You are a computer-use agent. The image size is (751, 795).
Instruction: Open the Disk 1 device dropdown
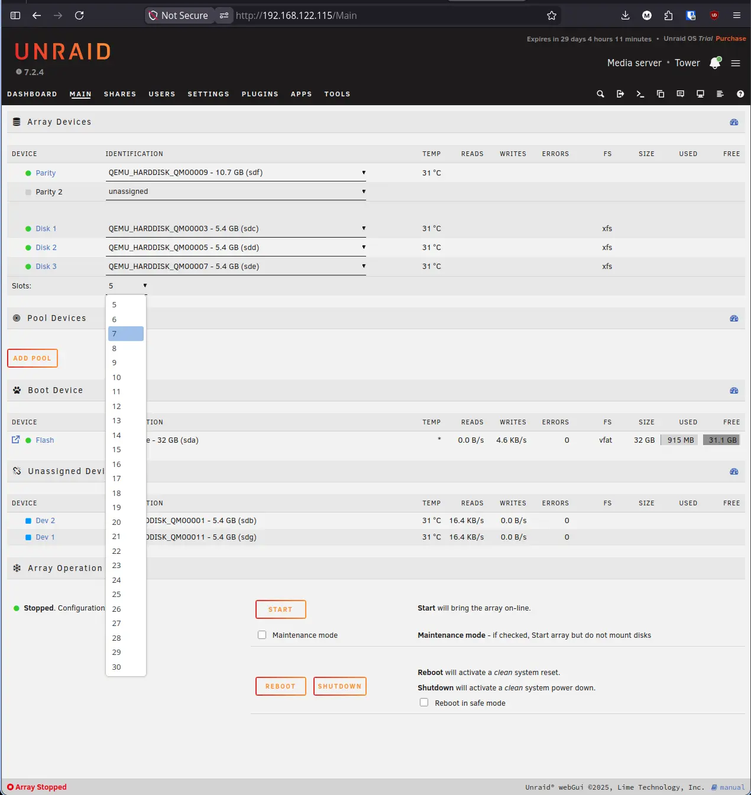236,229
